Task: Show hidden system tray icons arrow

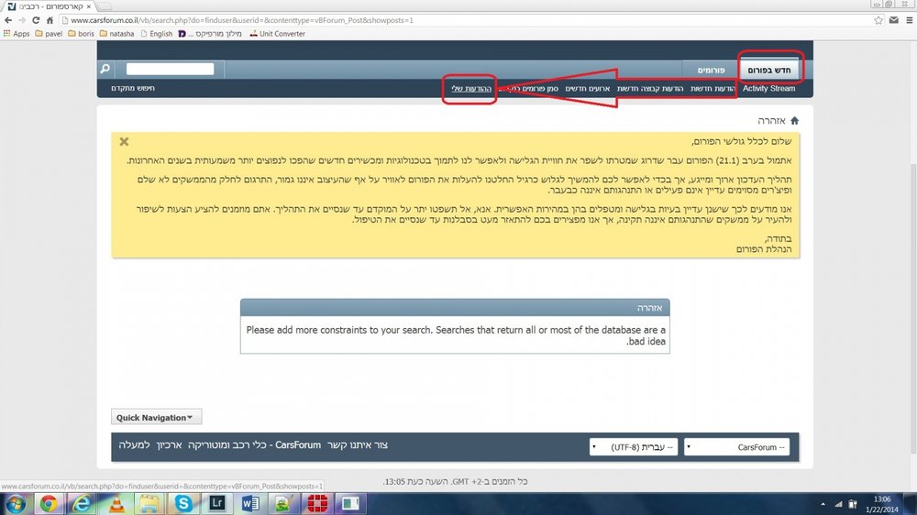Action: point(823,504)
